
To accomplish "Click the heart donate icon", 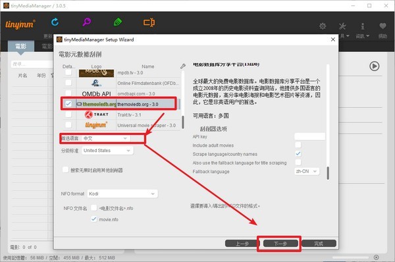I will tap(382, 26).
